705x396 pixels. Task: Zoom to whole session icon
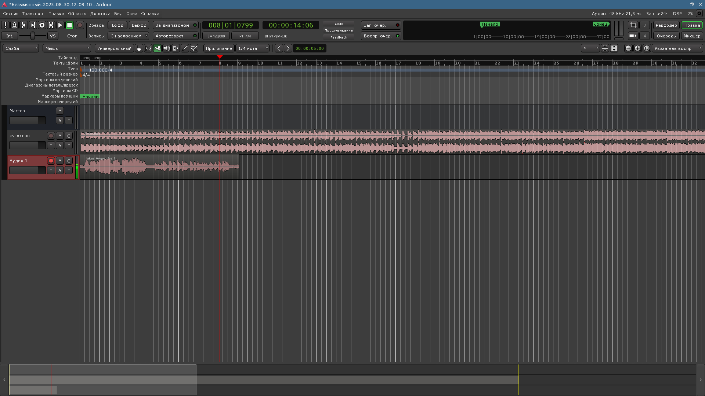(647, 48)
